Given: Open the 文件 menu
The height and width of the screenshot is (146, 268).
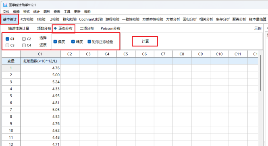Looking at the screenshot, I should (x=6, y=12).
